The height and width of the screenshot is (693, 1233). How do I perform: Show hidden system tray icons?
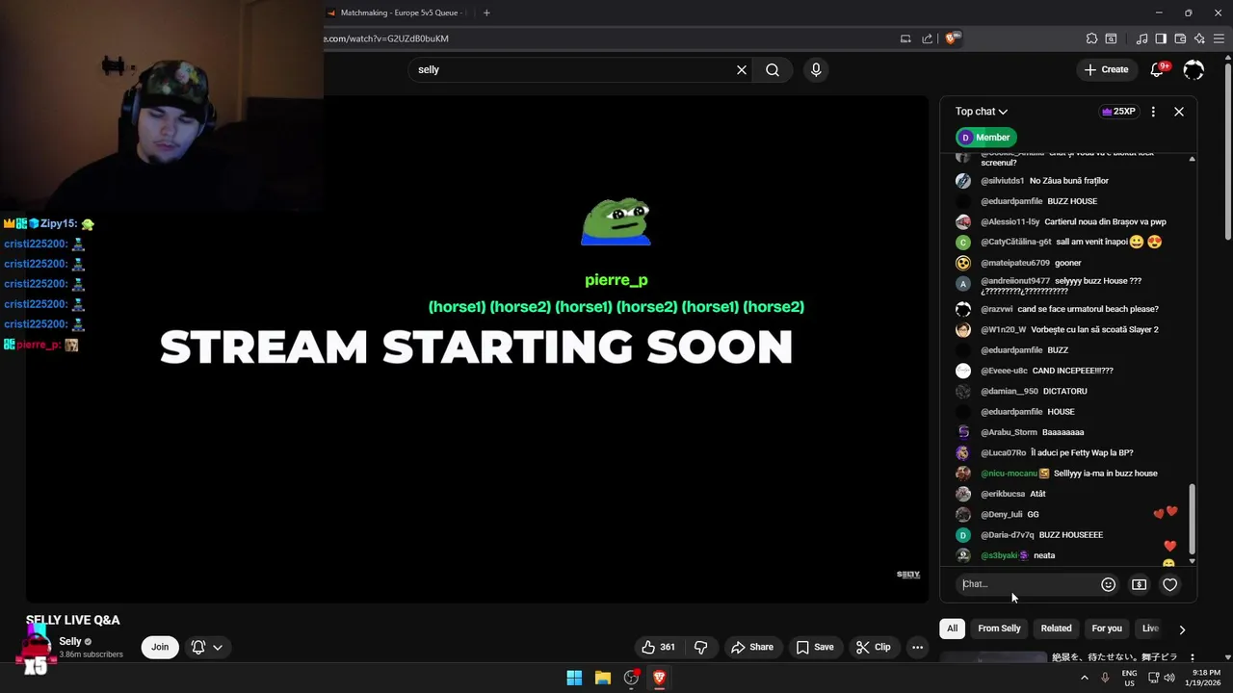point(1085,678)
